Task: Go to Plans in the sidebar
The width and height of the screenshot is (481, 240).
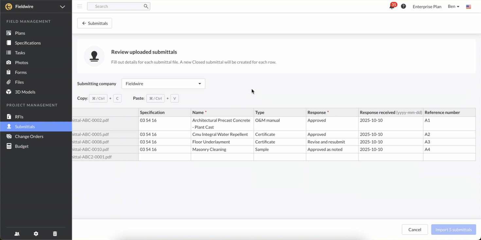Action: pos(20,33)
